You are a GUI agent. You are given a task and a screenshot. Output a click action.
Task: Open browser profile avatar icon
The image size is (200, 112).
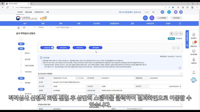192,7
